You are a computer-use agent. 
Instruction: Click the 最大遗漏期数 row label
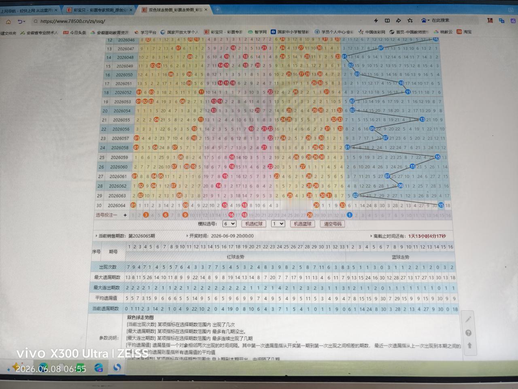click(x=107, y=277)
